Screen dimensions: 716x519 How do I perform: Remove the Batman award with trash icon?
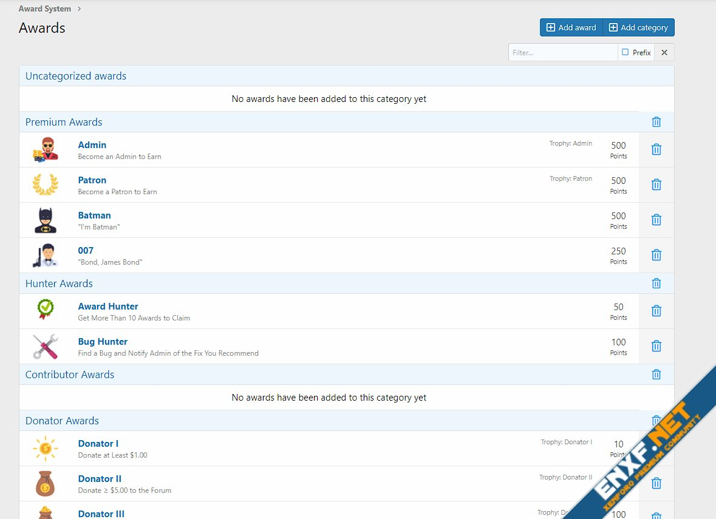pyautogui.click(x=656, y=220)
